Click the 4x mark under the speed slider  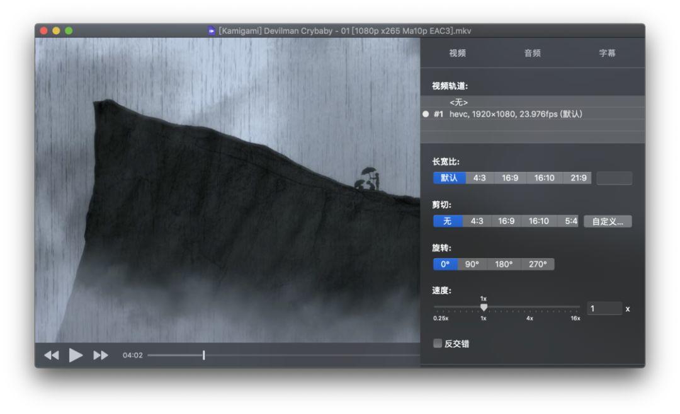[x=530, y=318]
